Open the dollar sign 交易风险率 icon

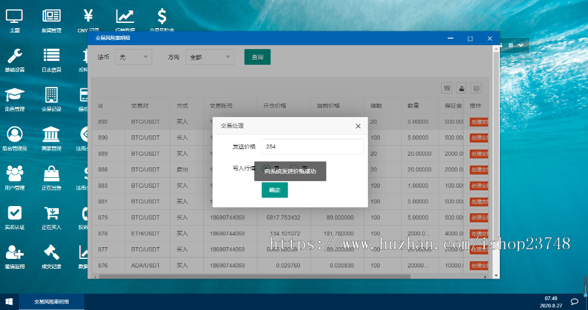click(161, 20)
